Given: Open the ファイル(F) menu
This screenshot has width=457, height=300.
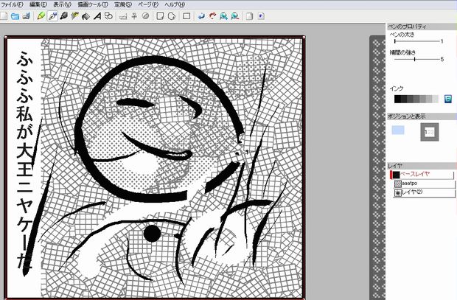Looking at the screenshot, I should pyautogui.click(x=12, y=4).
